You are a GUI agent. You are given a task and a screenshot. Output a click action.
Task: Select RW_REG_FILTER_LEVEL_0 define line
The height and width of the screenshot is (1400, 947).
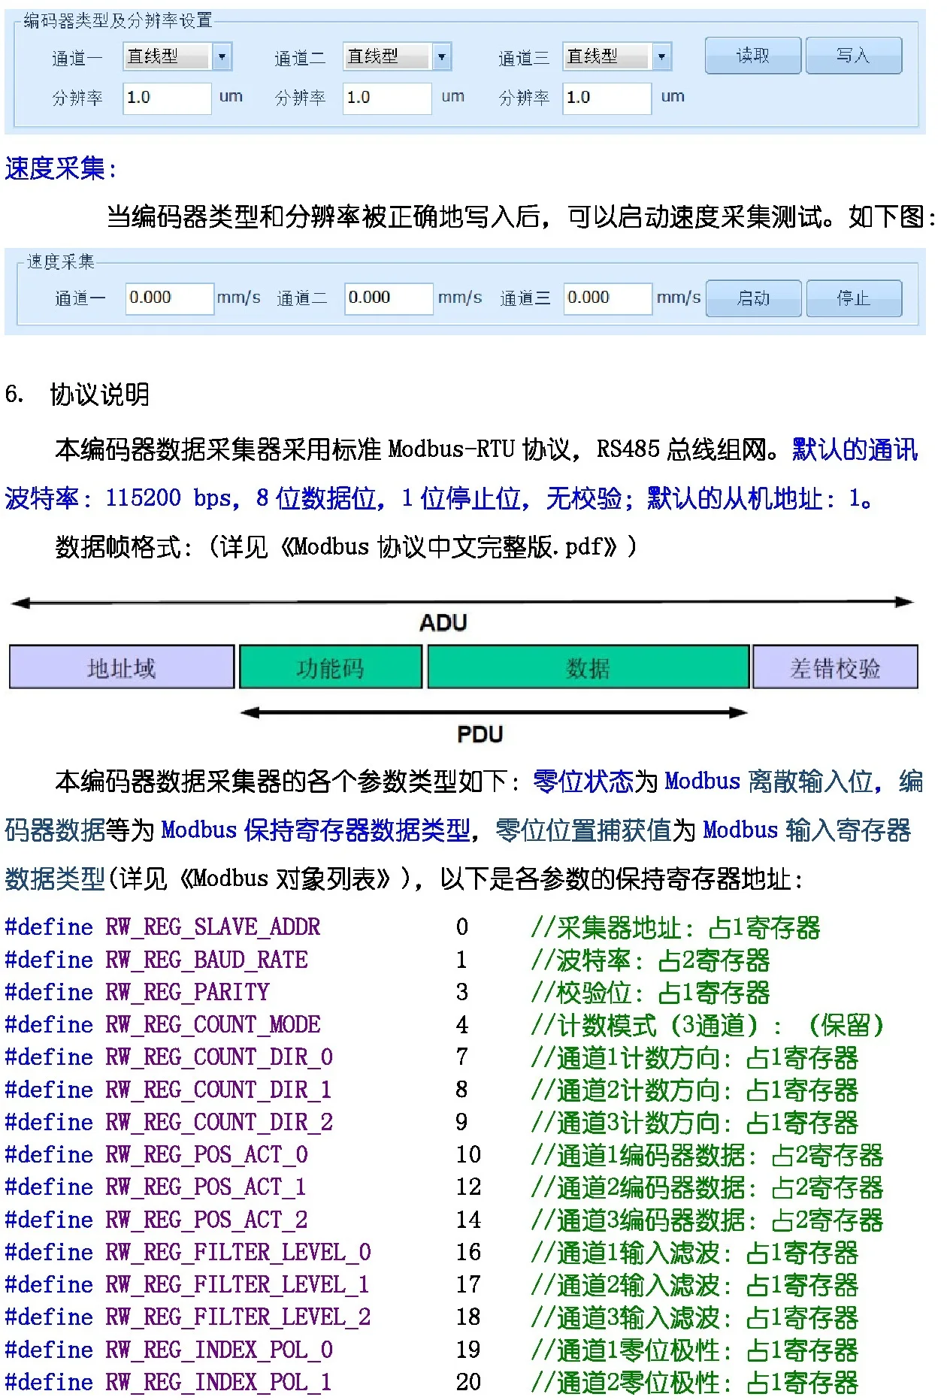coord(431,1253)
